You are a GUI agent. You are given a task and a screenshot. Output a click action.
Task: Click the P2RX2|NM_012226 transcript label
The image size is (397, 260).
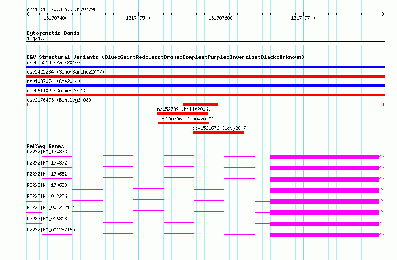(47, 197)
